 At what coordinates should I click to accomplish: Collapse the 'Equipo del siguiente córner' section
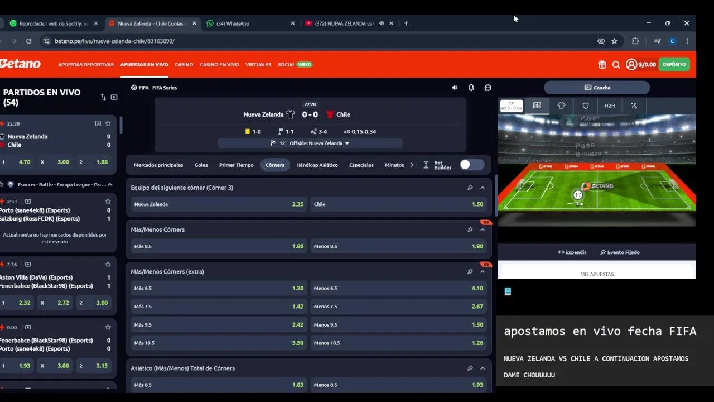tap(483, 188)
